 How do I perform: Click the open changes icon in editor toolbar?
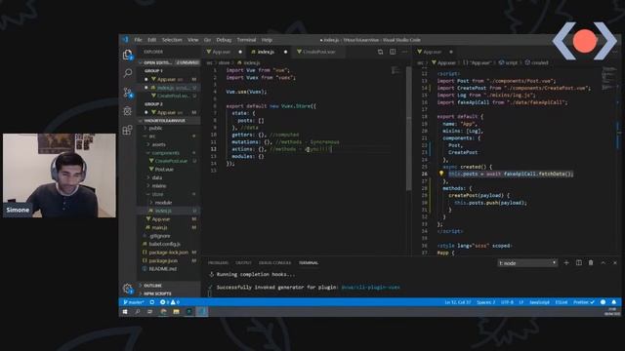[x=380, y=52]
